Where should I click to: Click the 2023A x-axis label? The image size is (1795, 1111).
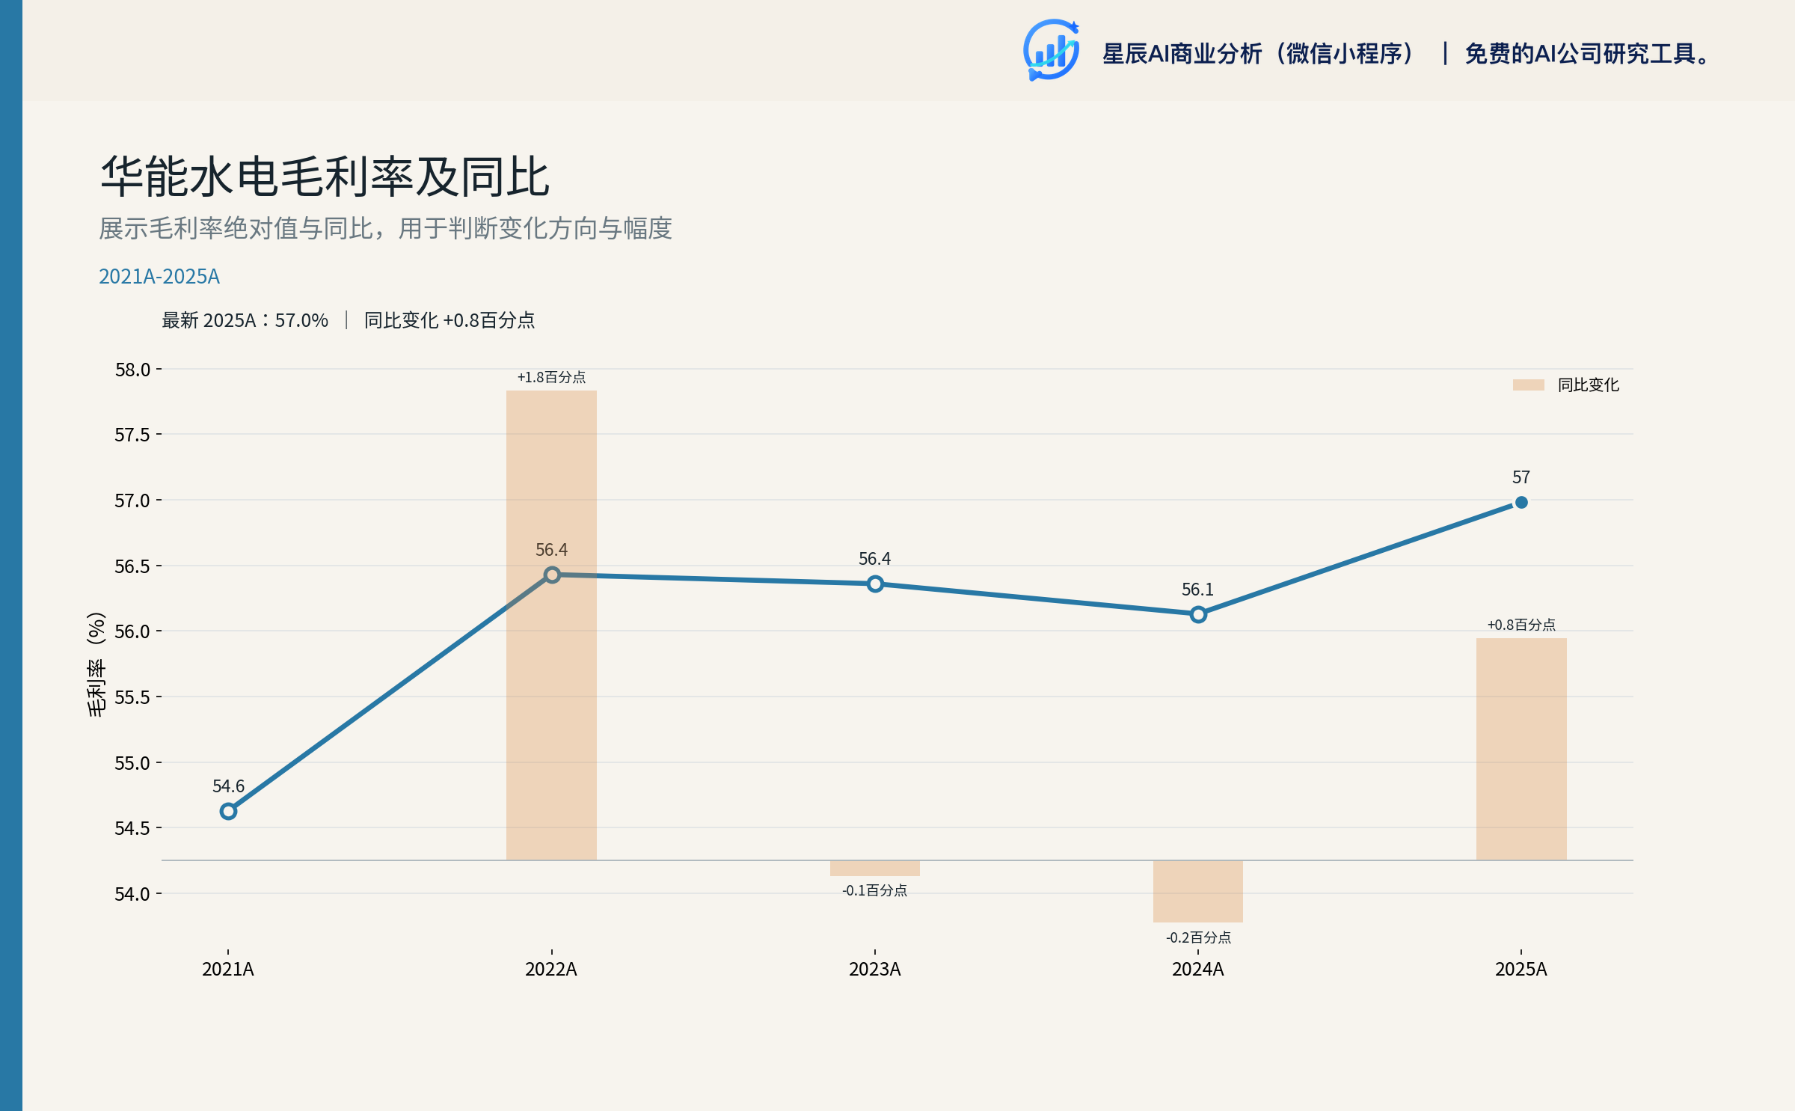[x=875, y=970]
